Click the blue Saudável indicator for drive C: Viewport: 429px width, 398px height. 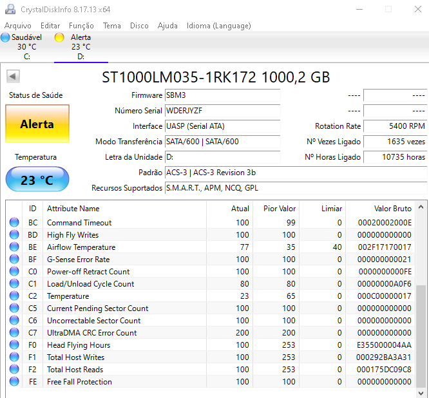[5, 37]
